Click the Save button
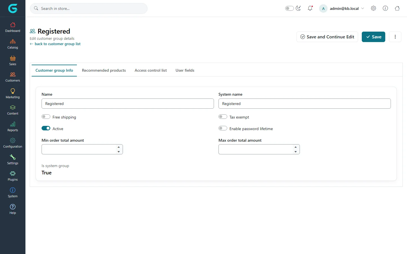 pyautogui.click(x=373, y=37)
